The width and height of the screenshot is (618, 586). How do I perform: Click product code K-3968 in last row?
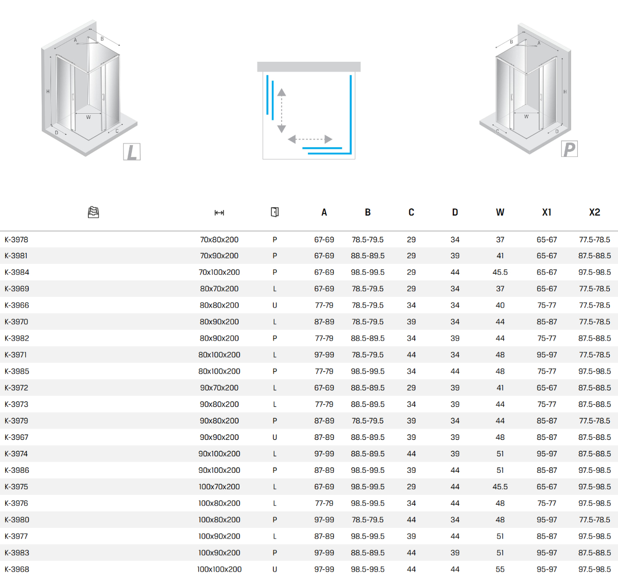17,570
